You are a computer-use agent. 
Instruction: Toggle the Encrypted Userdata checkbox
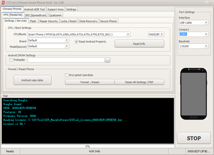(67, 75)
